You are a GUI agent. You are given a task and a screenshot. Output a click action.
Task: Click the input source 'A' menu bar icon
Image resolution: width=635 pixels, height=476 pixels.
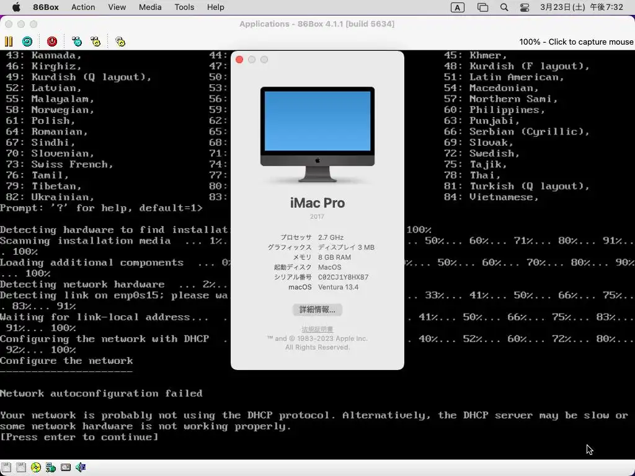457,7
